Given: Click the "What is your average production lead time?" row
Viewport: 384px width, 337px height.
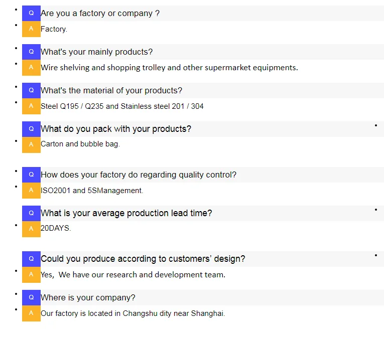Looking at the screenshot, I should [x=126, y=213].
